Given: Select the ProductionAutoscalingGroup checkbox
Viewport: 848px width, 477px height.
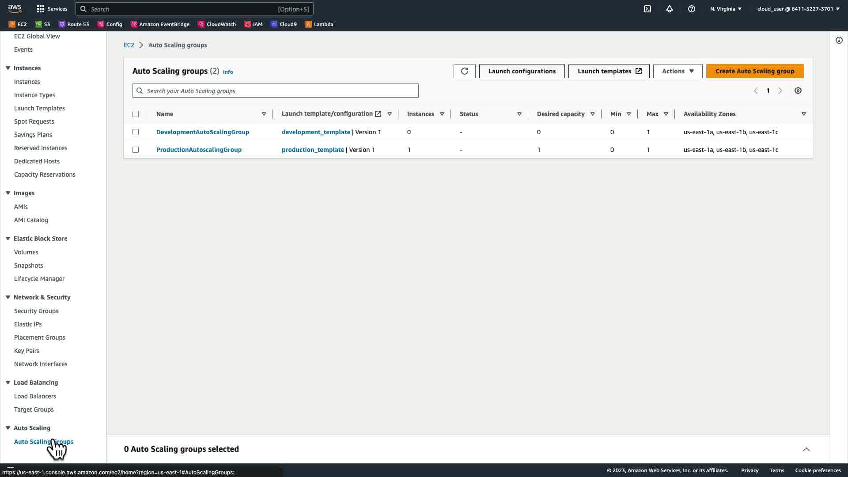Looking at the screenshot, I should click(x=136, y=150).
